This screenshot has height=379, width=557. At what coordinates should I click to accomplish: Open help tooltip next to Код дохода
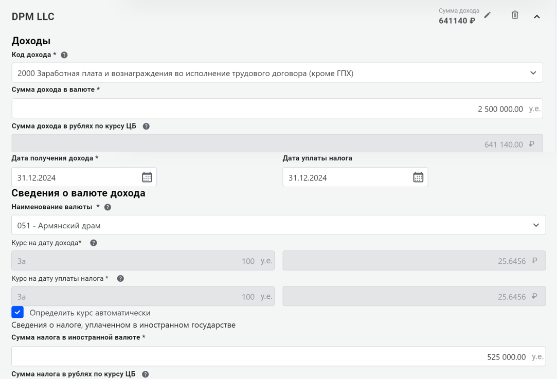click(x=64, y=55)
